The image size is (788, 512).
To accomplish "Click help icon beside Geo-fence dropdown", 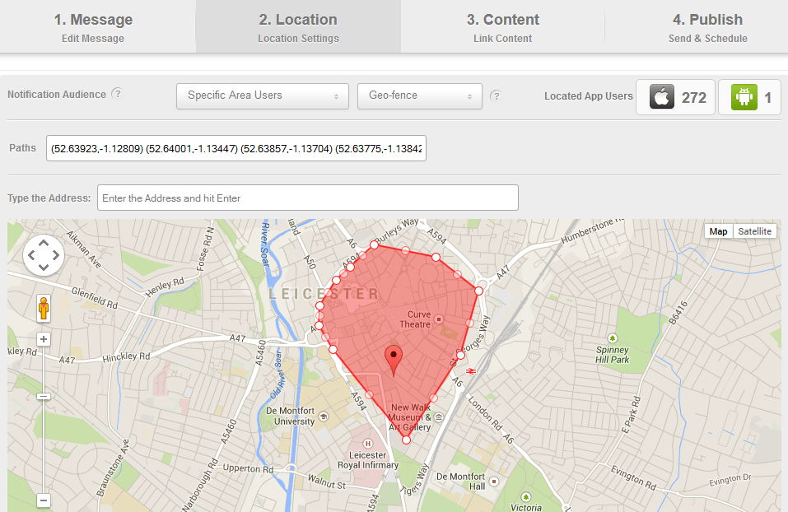I will (x=496, y=95).
